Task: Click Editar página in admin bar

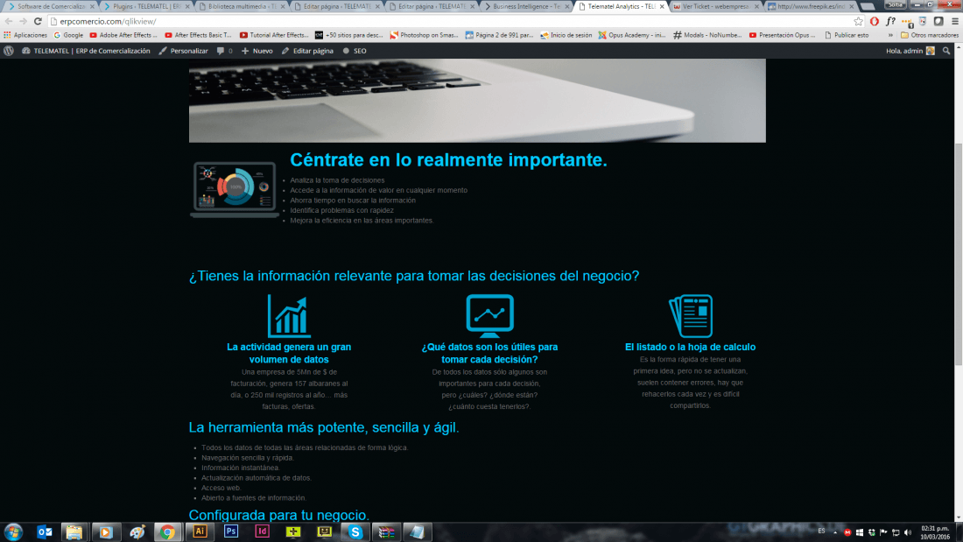Action: (307, 51)
